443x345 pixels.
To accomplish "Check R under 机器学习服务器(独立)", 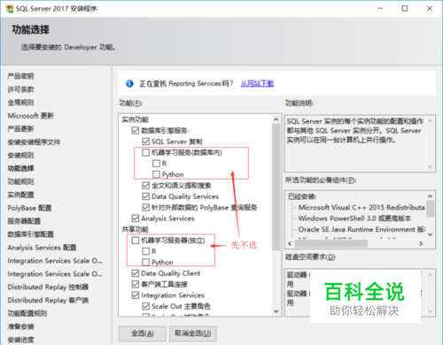I will [146, 251].
